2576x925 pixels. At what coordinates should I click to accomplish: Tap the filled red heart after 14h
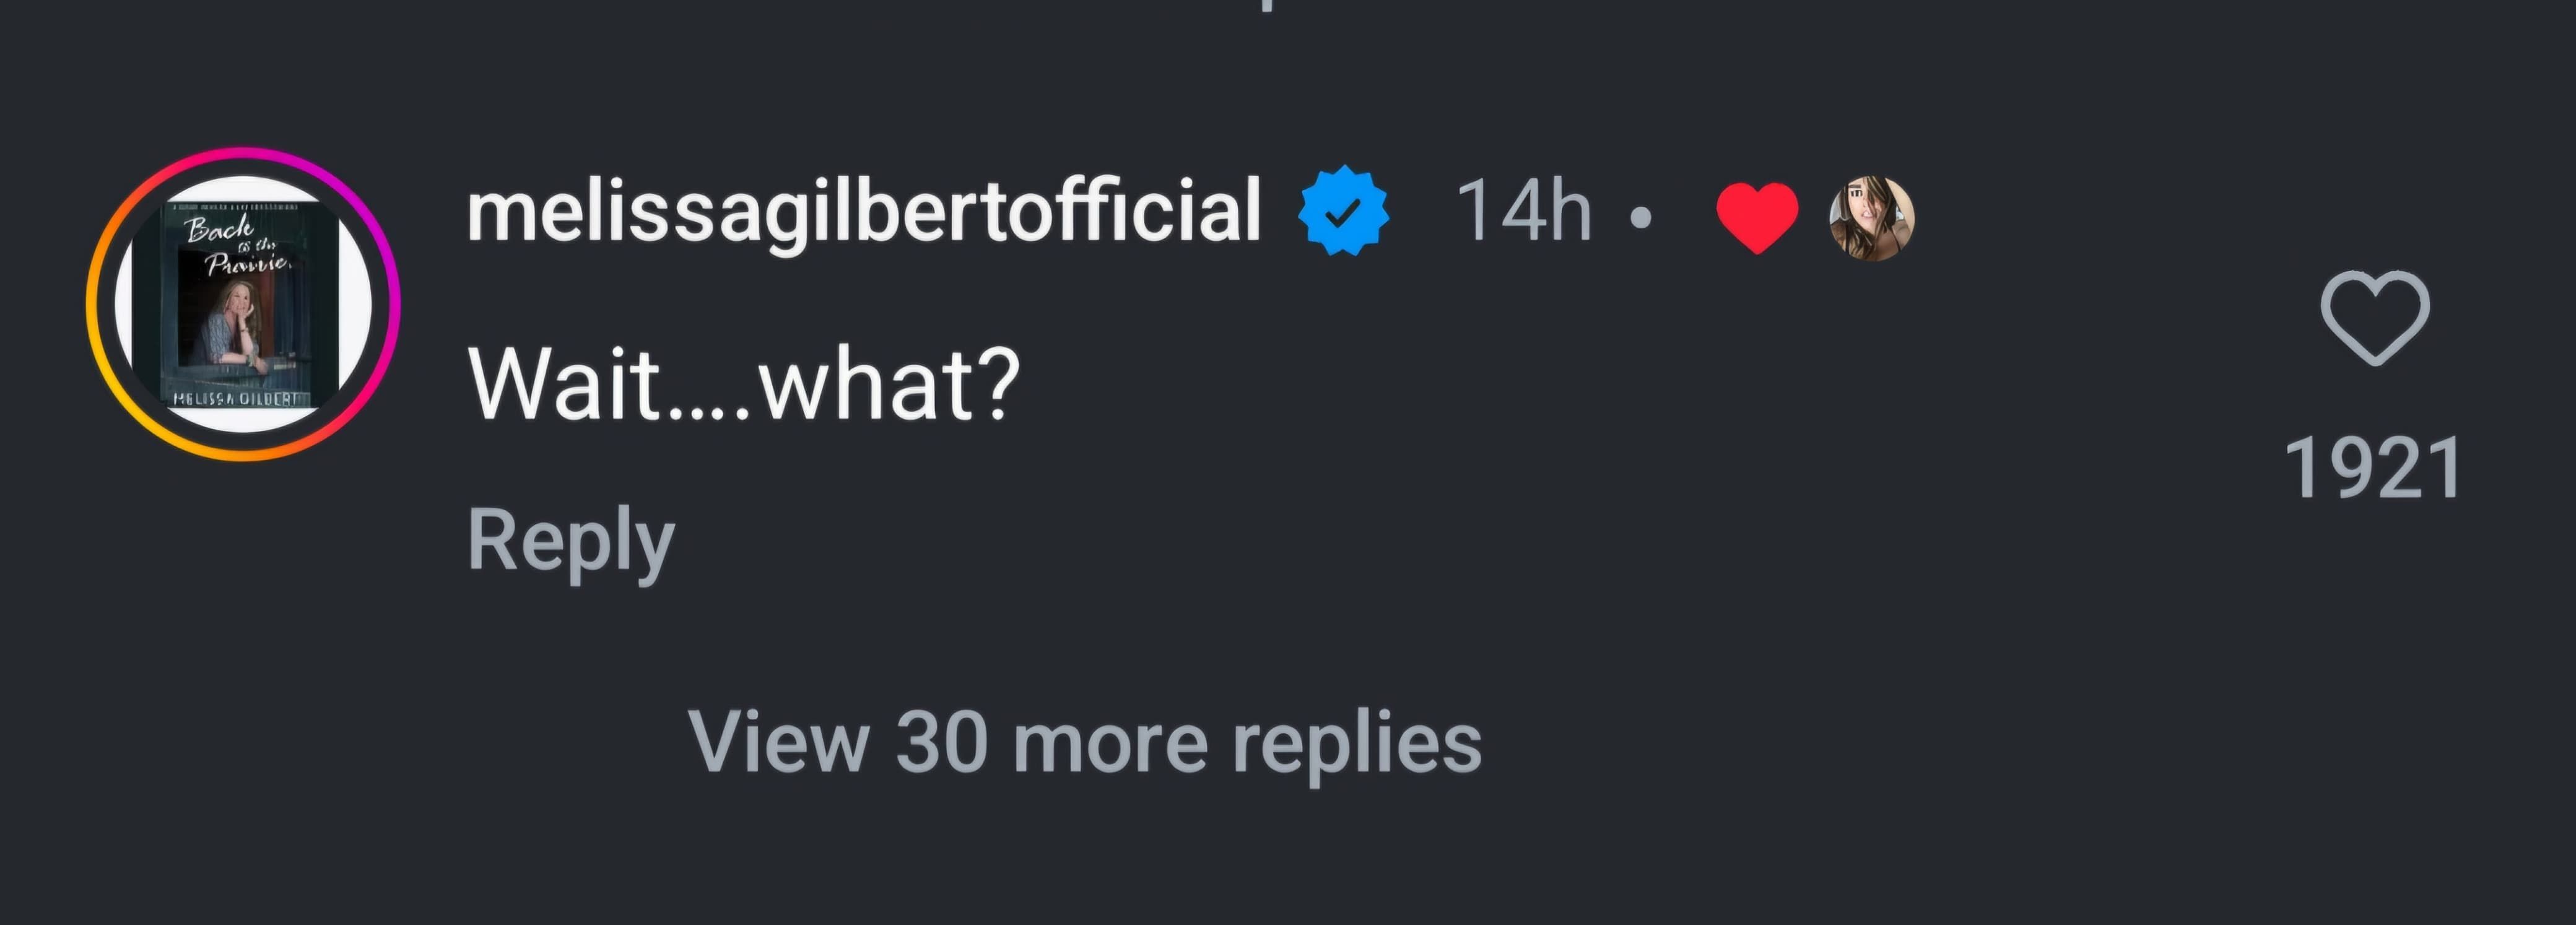(1756, 217)
